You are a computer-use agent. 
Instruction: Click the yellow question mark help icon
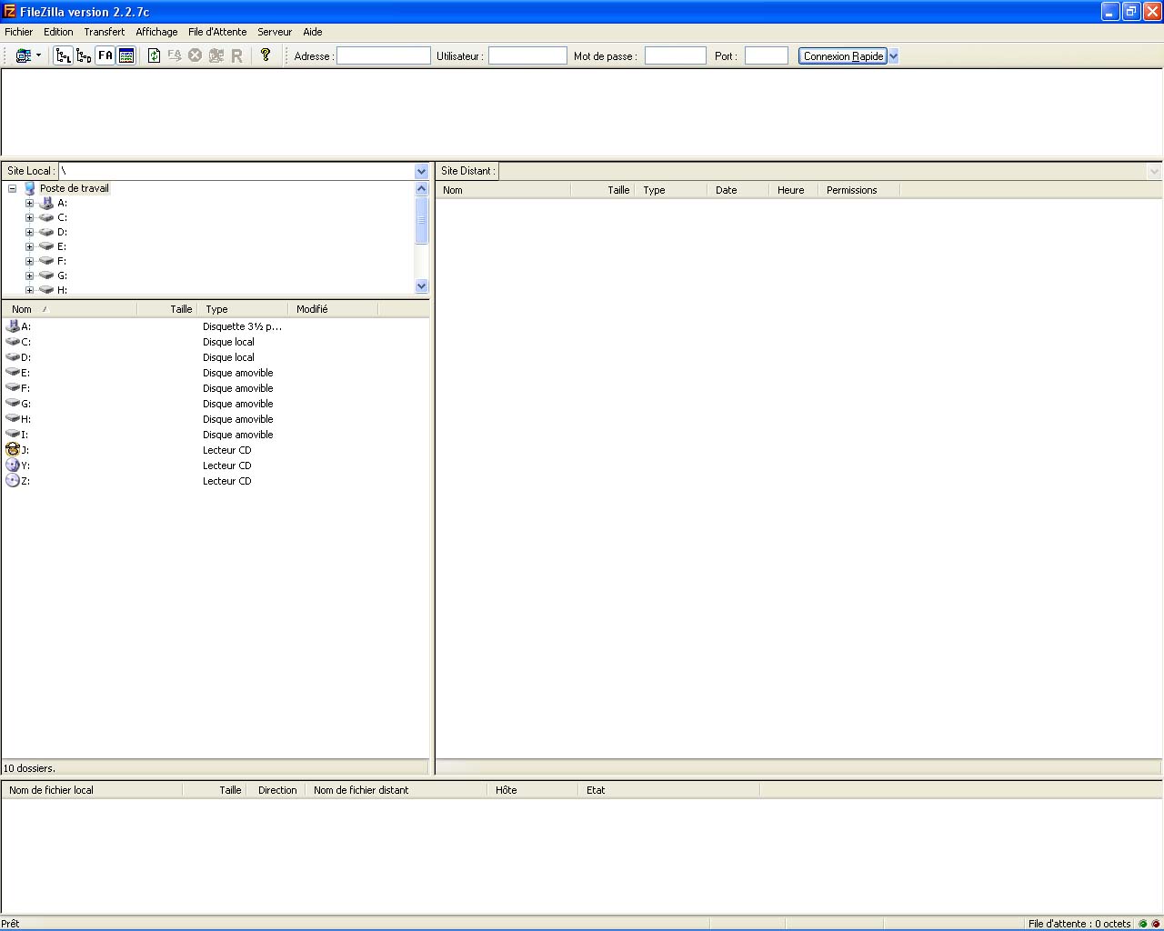[266, 55]
